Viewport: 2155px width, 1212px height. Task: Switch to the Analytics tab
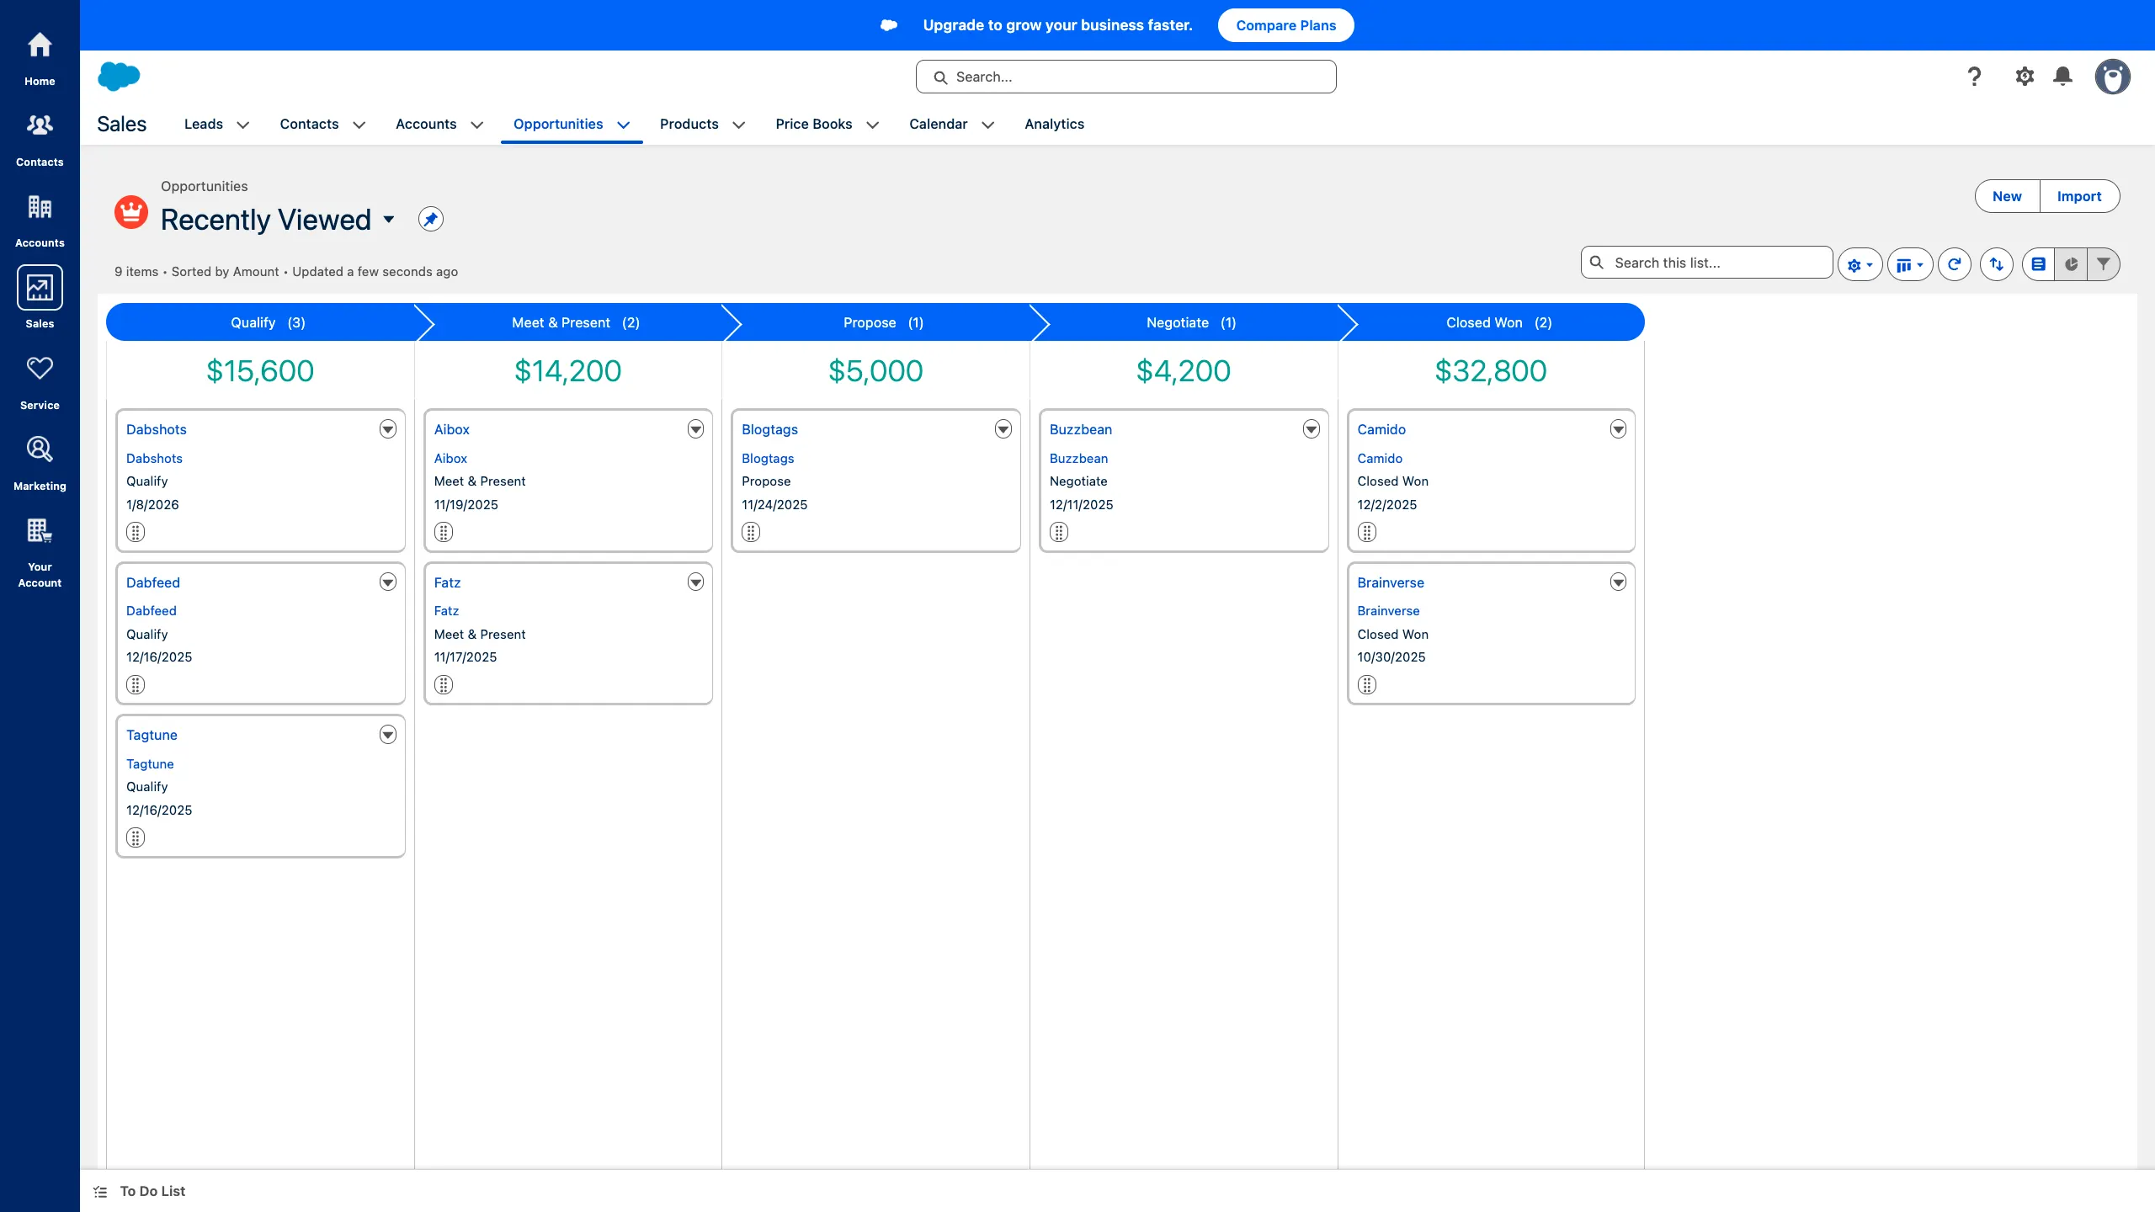(1053, 124)
